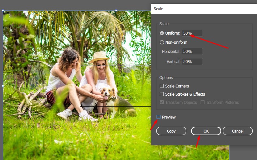Screen dimensions: 257x160
Task: Dismiss the dialog with Cancel
Action: point(237,131)
